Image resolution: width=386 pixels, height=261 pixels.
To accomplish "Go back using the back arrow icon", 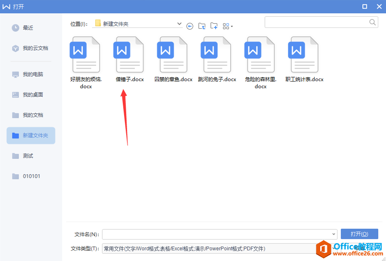I will pos(189,26).
